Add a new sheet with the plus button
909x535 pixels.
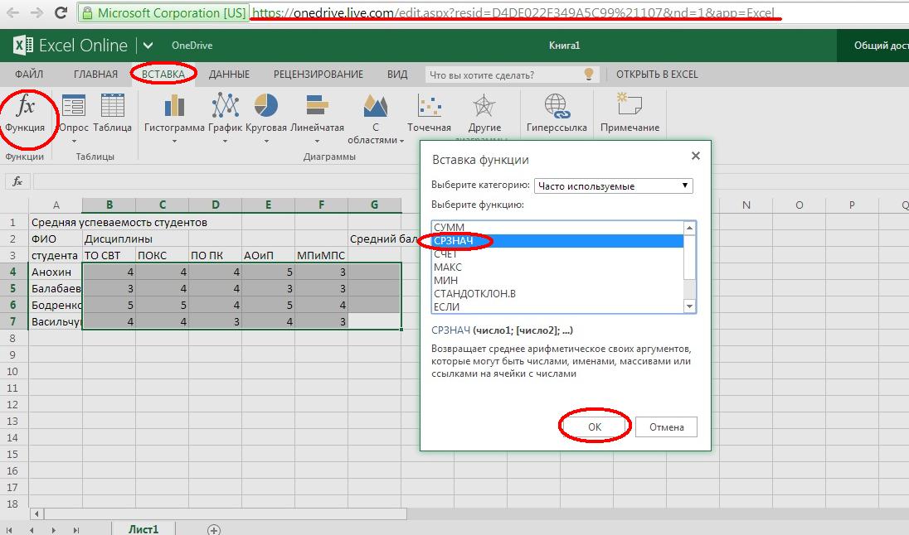[x=214, y=529]
